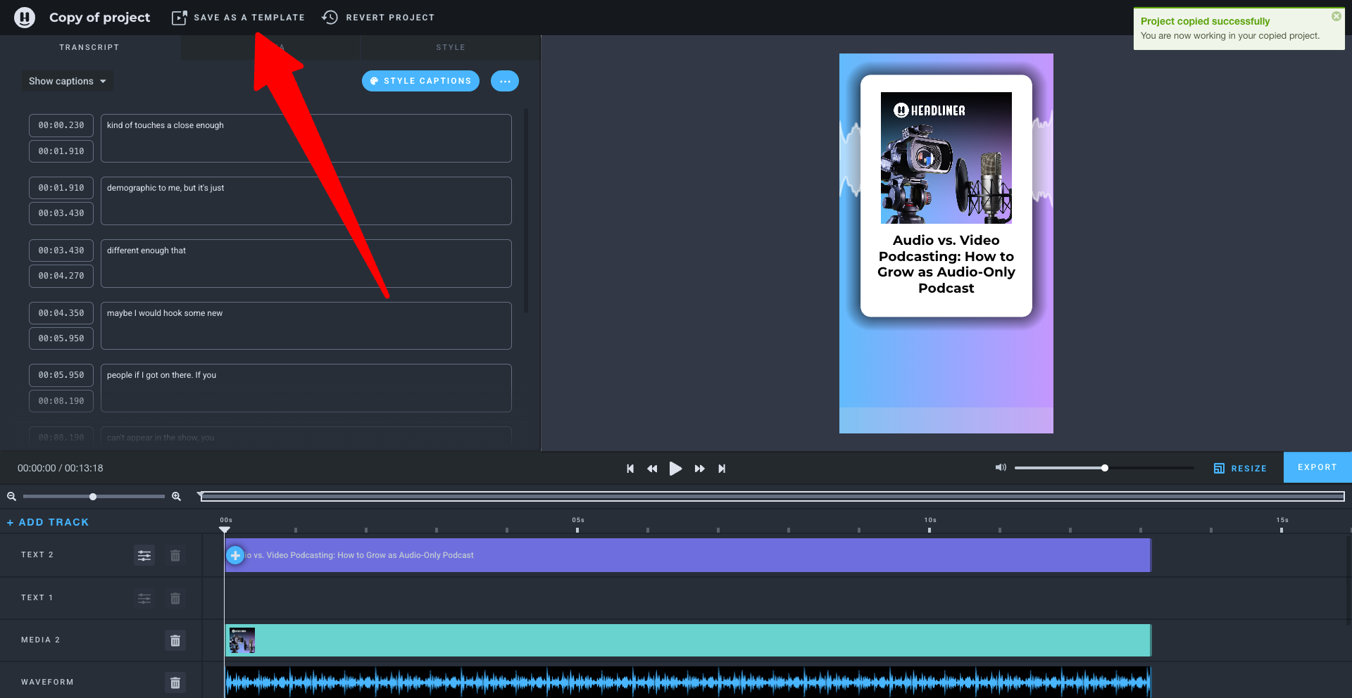Delete the WAVEFORM track
Screen dimensions: 1352x698
click(175, 683)
